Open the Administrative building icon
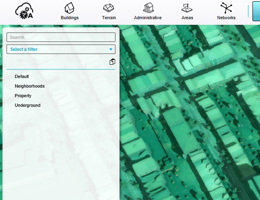 click(148, 8)
